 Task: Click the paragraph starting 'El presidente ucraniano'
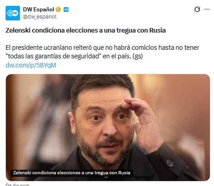[102, 52]
